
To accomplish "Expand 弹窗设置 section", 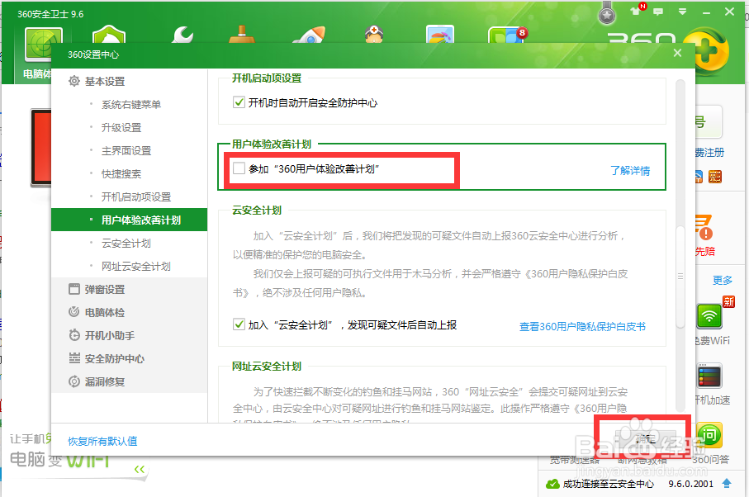I will pos(105,289).
